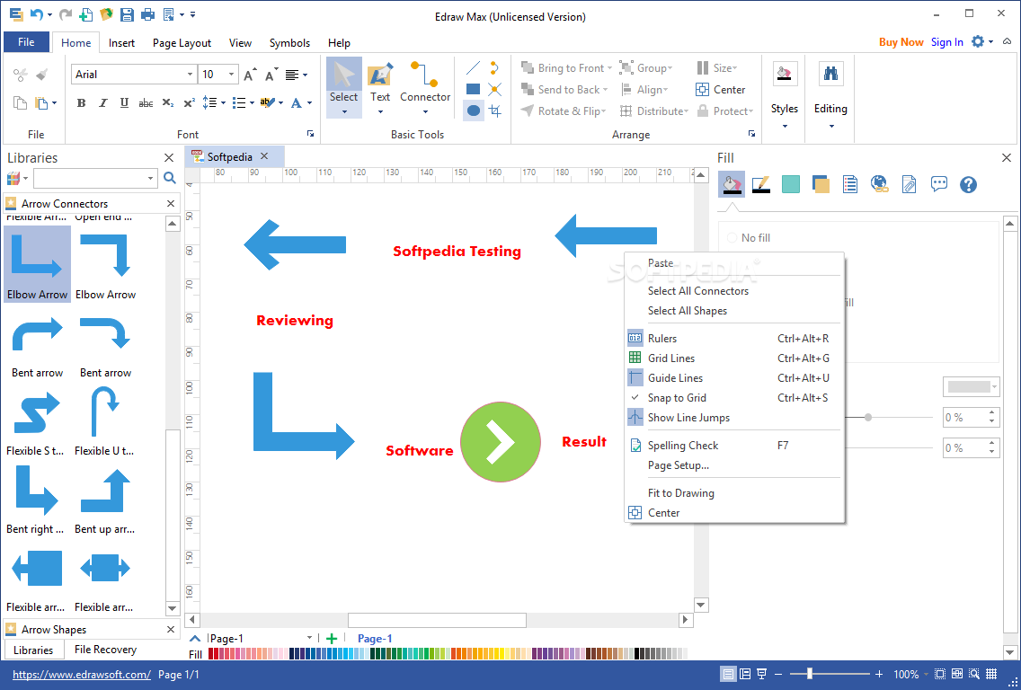Search libraries with magnifier icon
The image size is (1021, 690).
click(169, 178)
